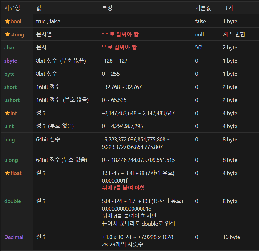Click the green byte type name
259x251 pixels.
9,74
